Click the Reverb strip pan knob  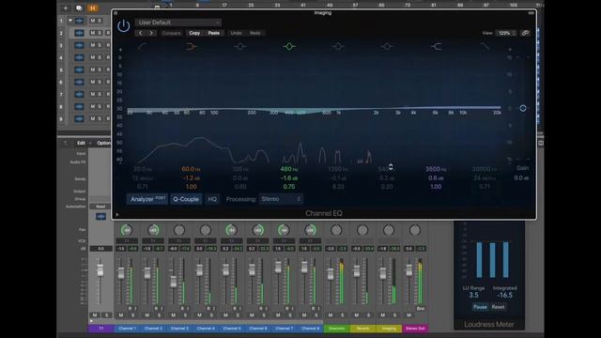pyautogui.click(x=362, y=230)
